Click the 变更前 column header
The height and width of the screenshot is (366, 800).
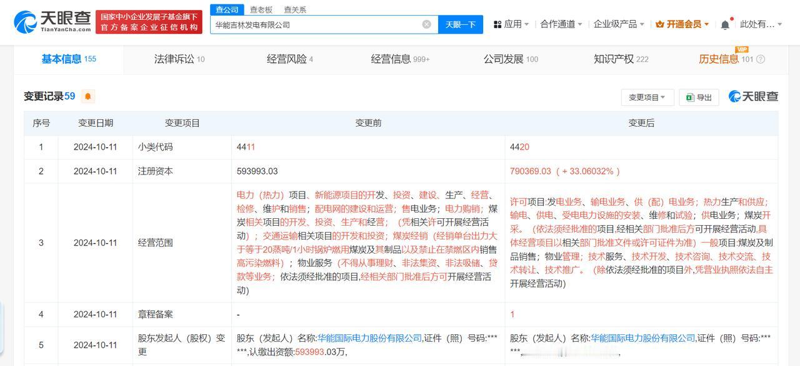point(368,123)
